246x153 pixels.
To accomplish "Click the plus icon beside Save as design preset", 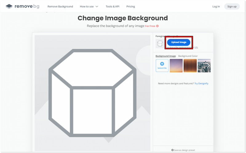I will [173, 150].
